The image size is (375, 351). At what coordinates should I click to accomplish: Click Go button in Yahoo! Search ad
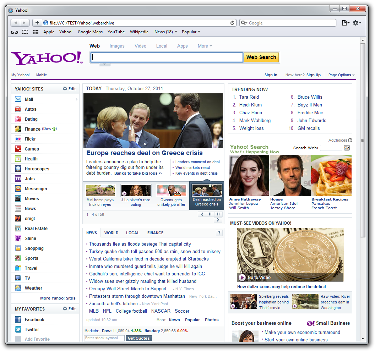(x=347, y=148)
